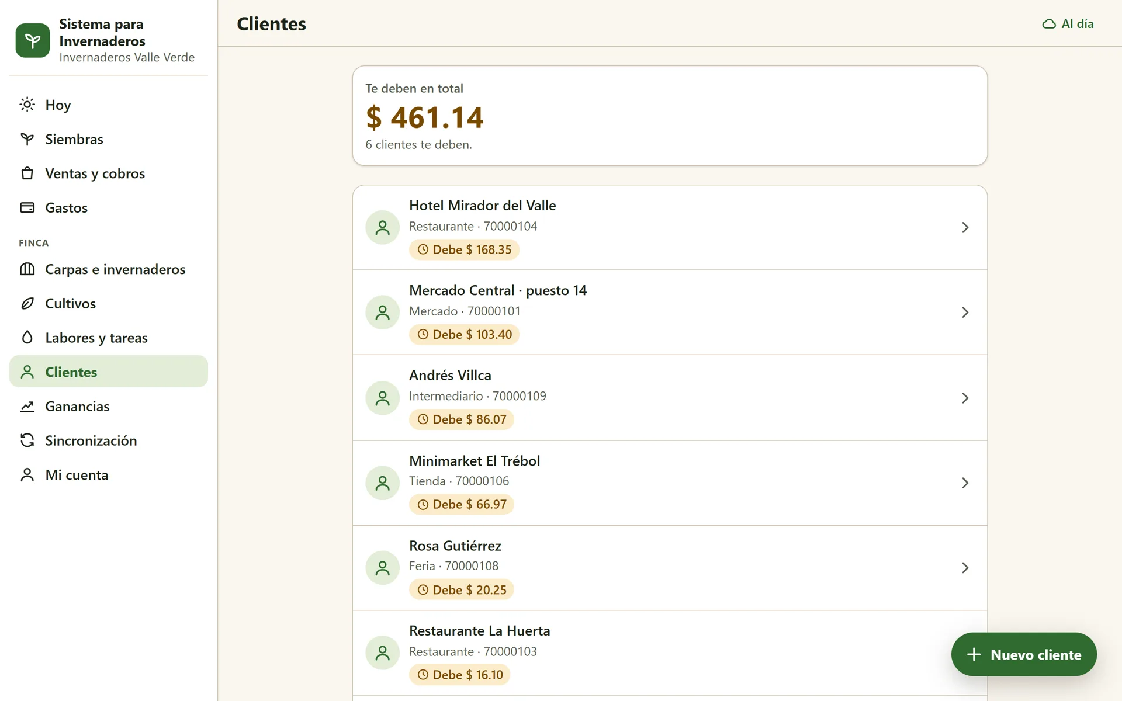Click the total owed amount $ 461.14
The width and height of the screenshot is (1122, 701).
coord(425,117)
